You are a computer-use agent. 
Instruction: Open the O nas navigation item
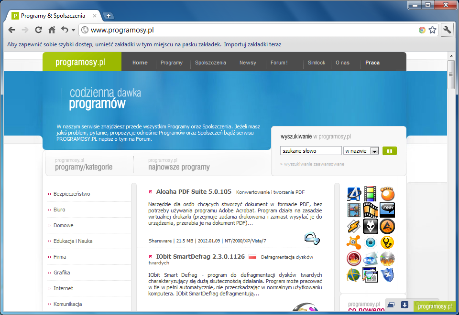pyautogui.click(x=342, y=63)
